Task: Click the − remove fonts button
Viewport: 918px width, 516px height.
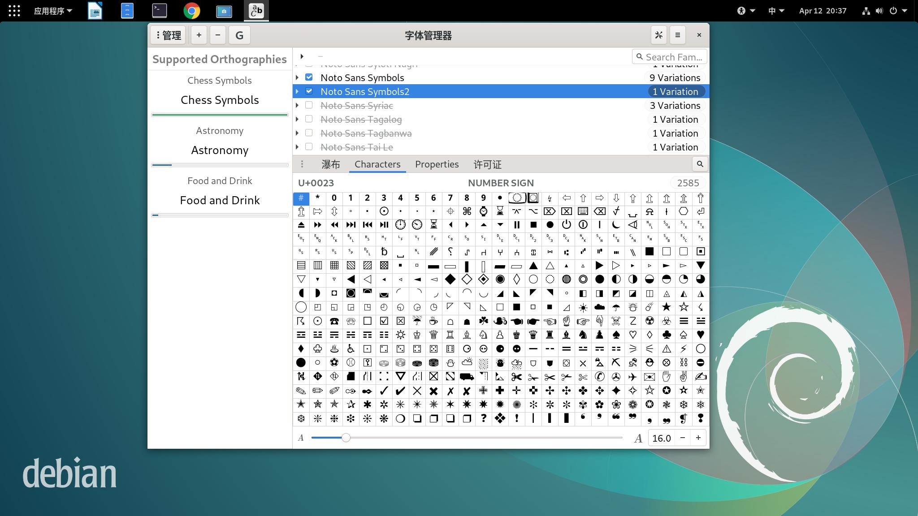Action: (x=218, y=35)
